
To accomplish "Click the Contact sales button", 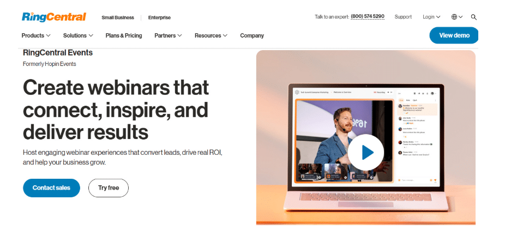I will click(51, 188).
